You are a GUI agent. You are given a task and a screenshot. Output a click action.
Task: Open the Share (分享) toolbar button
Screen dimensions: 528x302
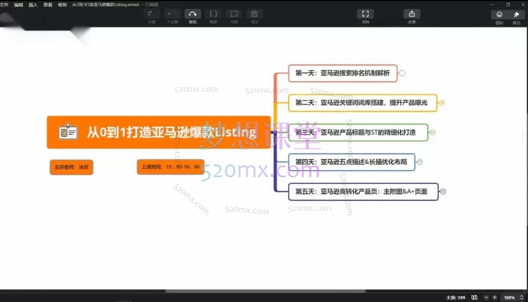pos(412,14)
